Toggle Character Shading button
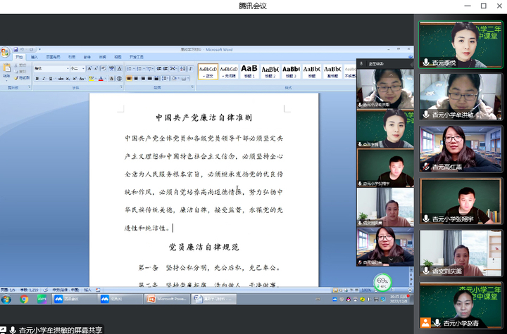Image resolution: width=507 pixels, height=334 pixels. [x=111, y=79]
